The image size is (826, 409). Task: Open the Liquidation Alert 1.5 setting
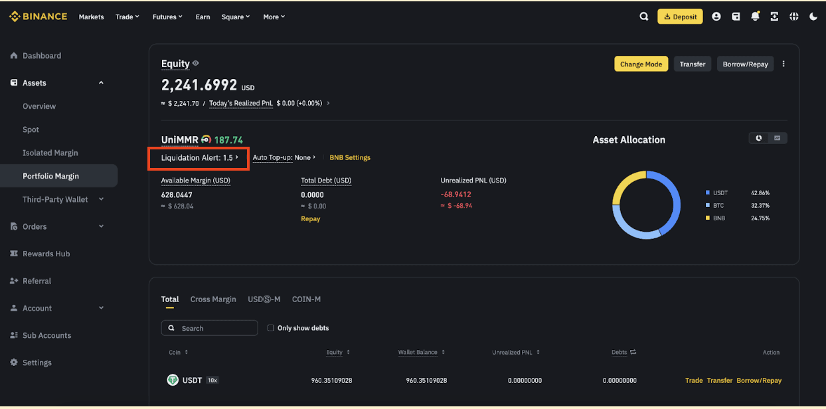(x=198, y=158)
